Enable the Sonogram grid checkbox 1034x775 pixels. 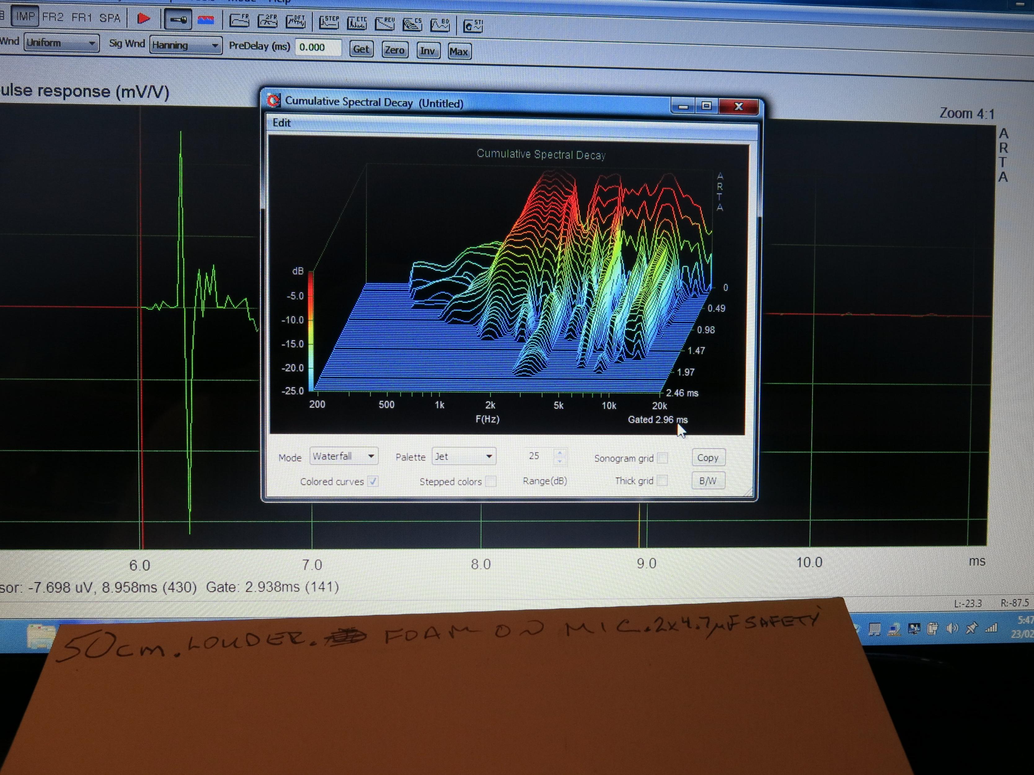pyautogui.click(x=662, y=458)
